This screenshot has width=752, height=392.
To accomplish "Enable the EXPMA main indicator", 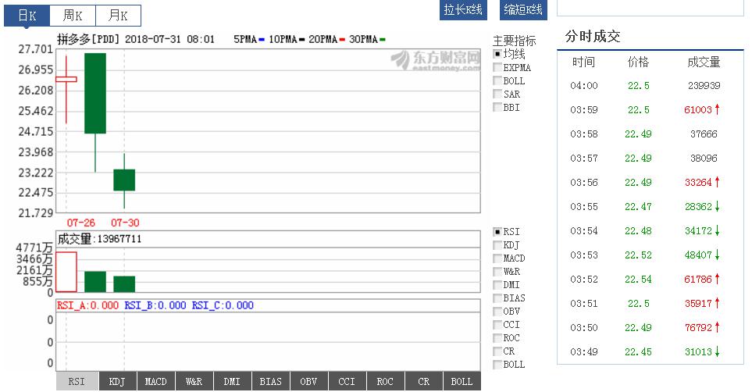I will point(497,67).
